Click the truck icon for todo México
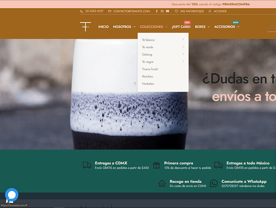 click(219, 165)
